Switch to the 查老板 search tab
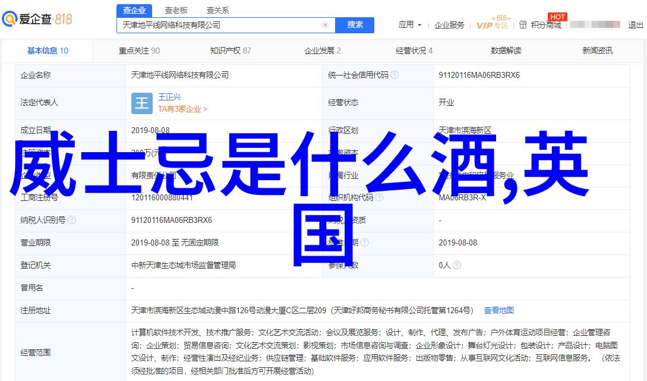 point(176,10)
